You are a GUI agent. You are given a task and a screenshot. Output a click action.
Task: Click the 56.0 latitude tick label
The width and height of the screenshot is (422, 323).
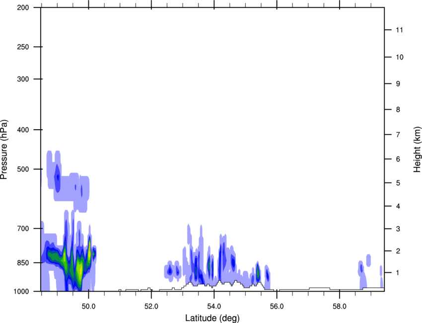click(x=277, y=307)
